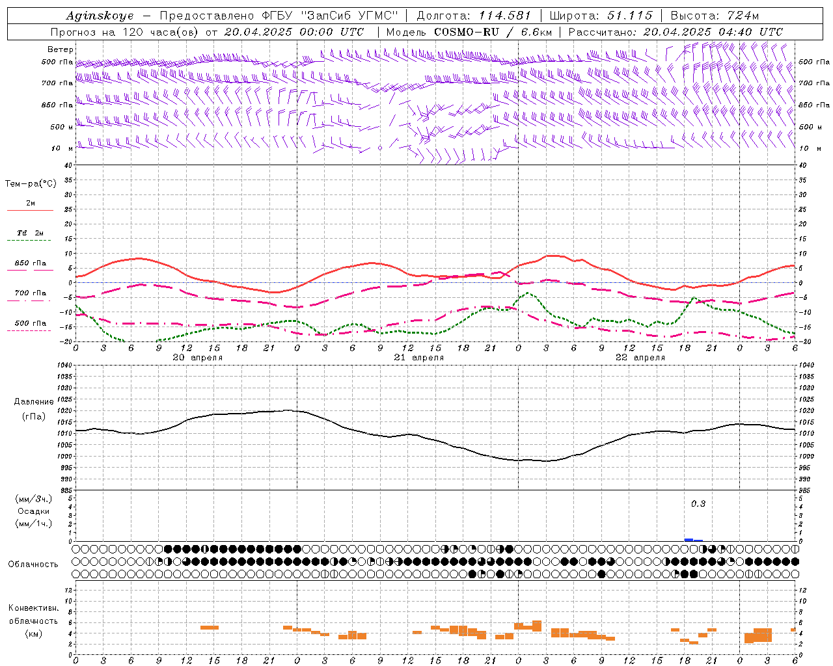Click the "Рассчитано: 20.04.2025 04:40 UTC" text
The height and width of the screenshot is (666, 833).
pyautogui.click(x=676, y=32)
